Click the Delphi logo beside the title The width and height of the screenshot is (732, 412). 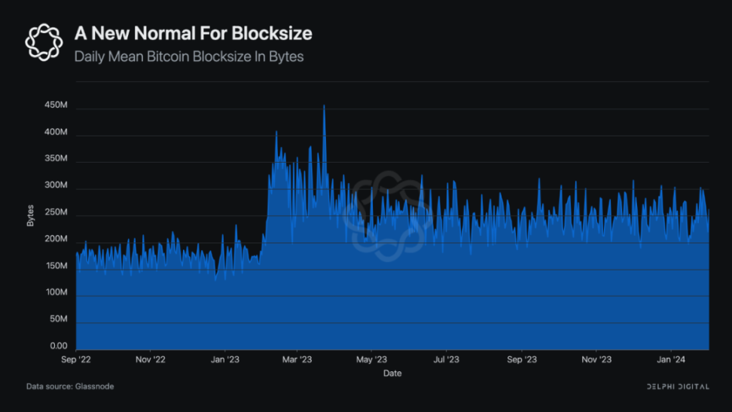44,41
